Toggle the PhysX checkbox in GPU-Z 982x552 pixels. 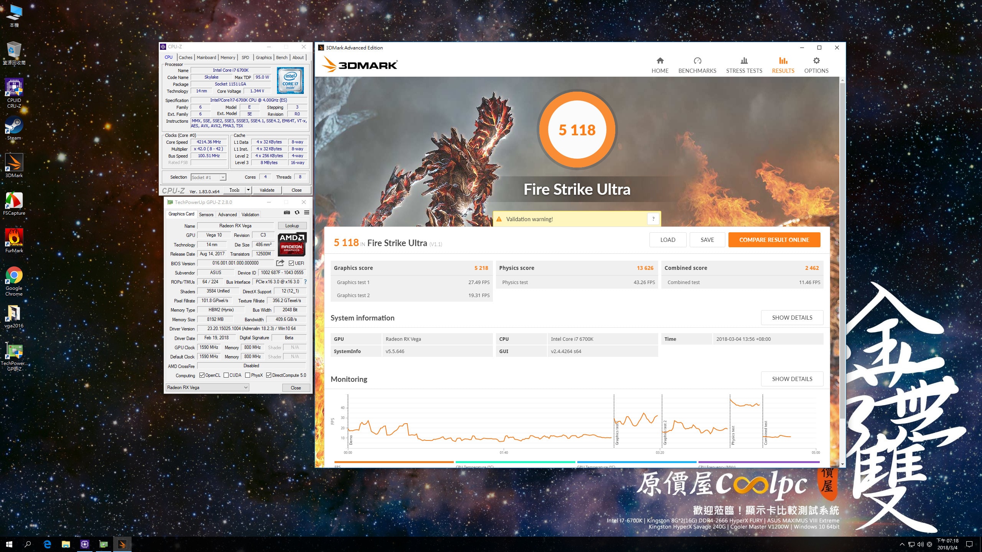tap(248, 375)
